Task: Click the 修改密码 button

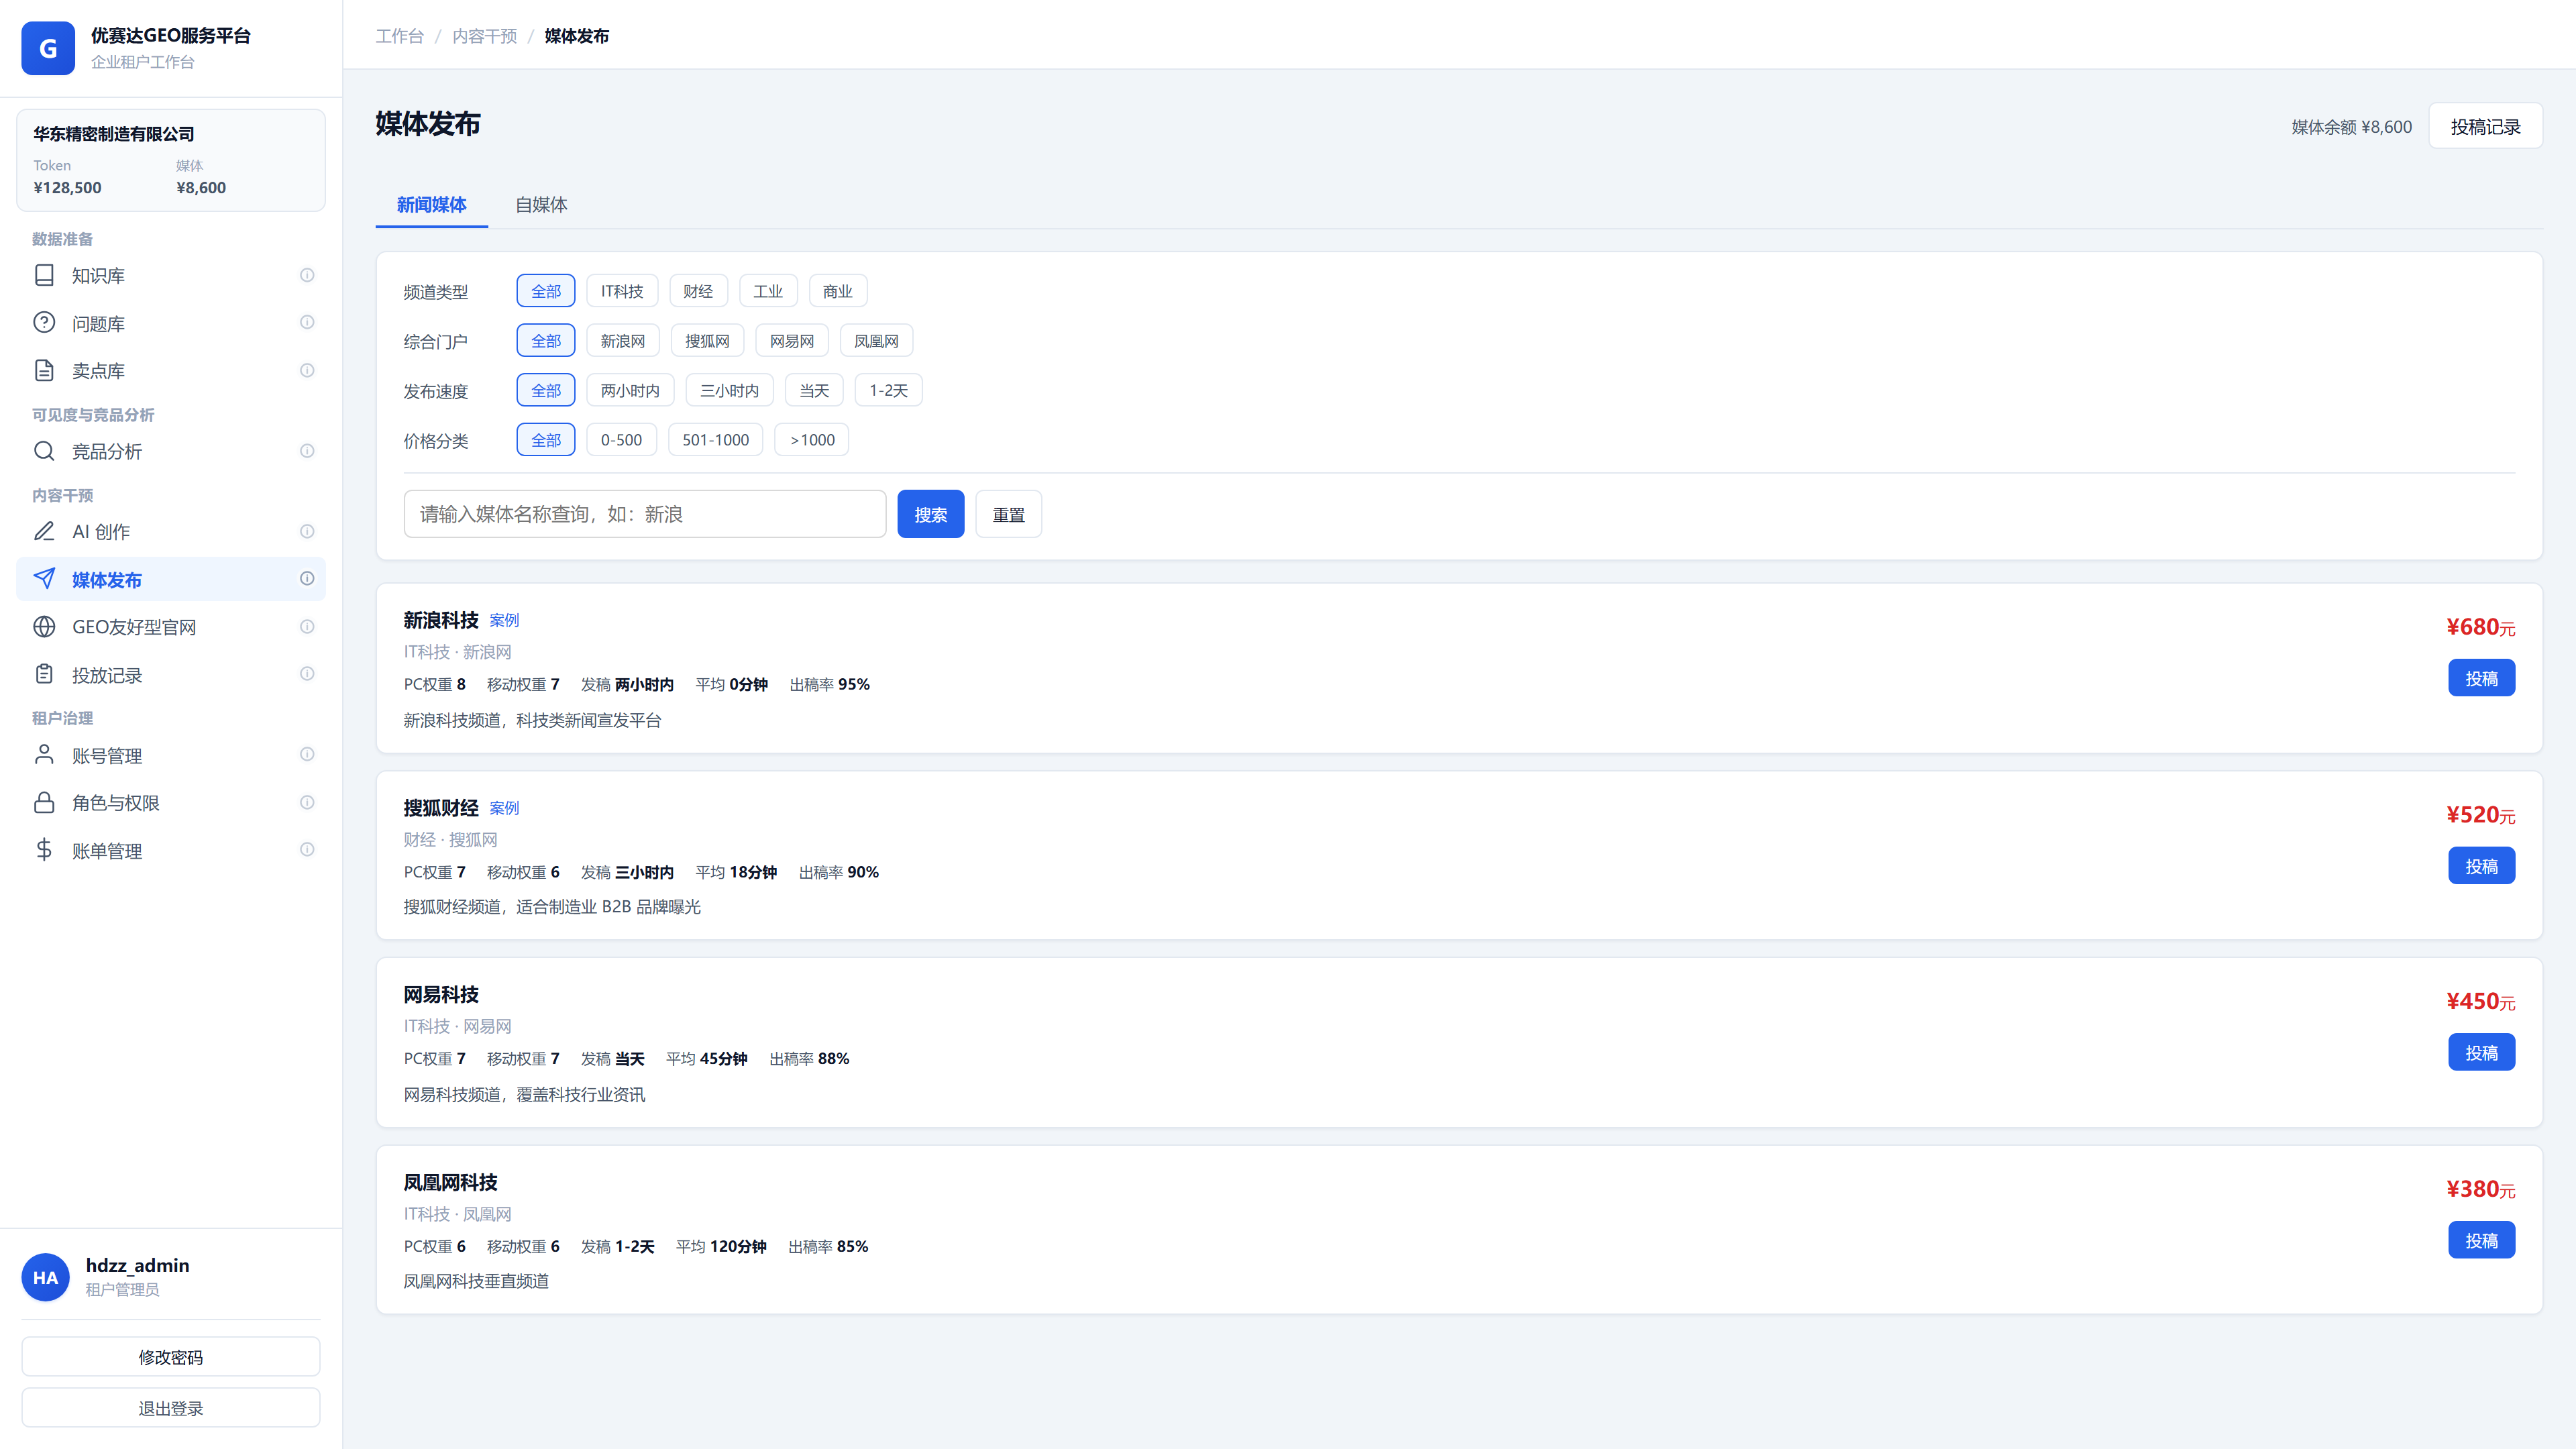Action: point(171,1357)
